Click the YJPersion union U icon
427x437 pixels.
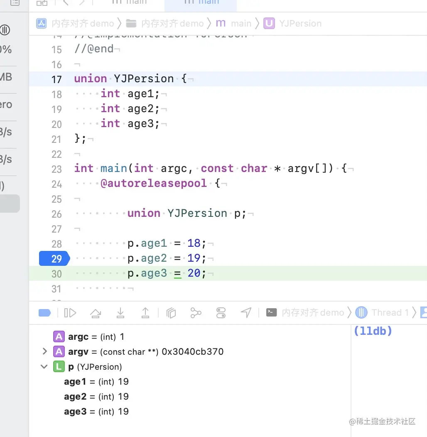click(x=269, y=23)
